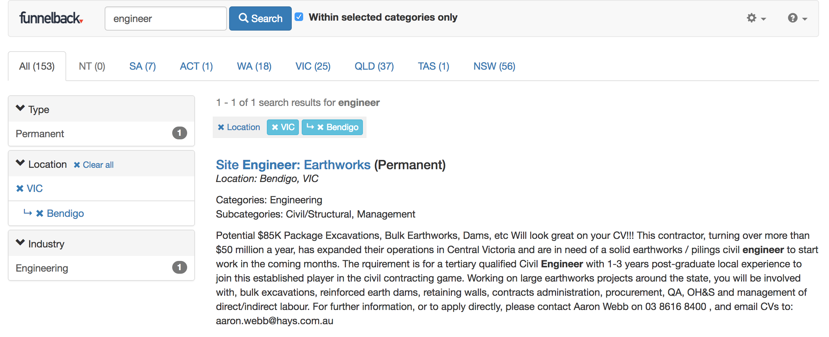The height and width of the screenshot is (337, 829).
Task: Collapse the Location facet chevron
Action: 20,163
